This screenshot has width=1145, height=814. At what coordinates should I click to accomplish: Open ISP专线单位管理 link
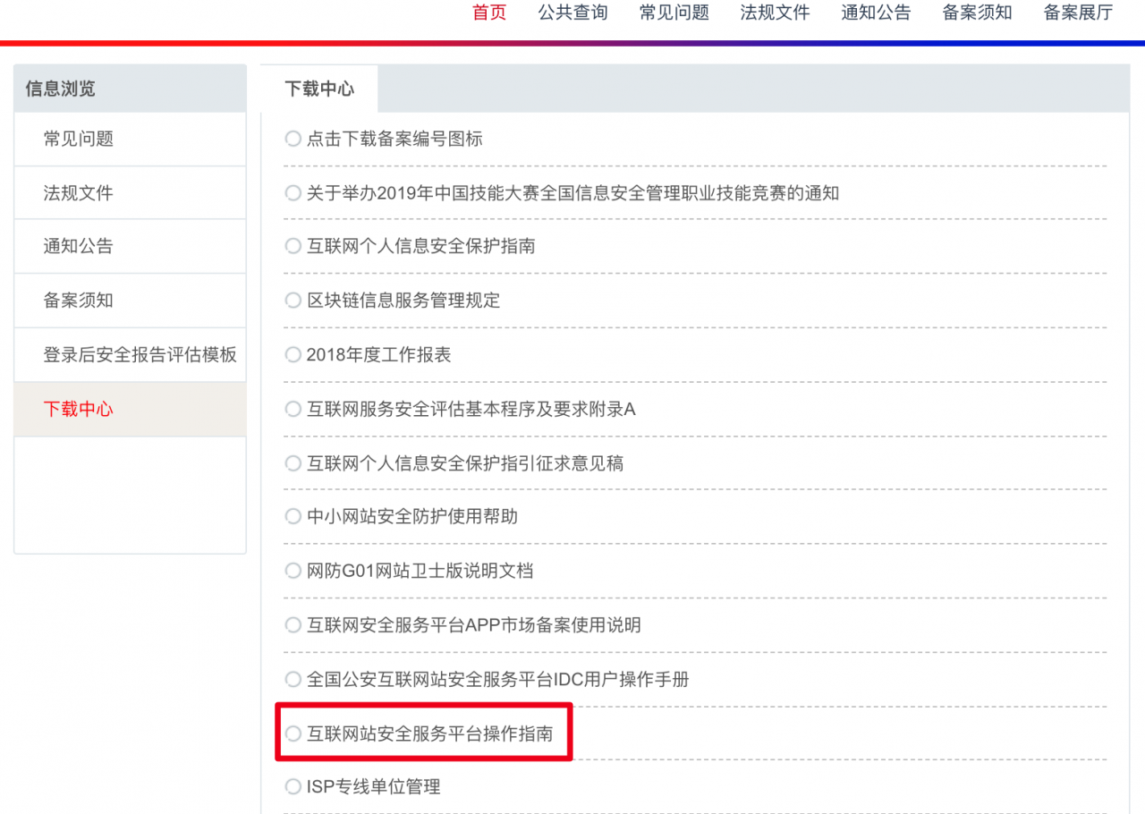[374, 787]
